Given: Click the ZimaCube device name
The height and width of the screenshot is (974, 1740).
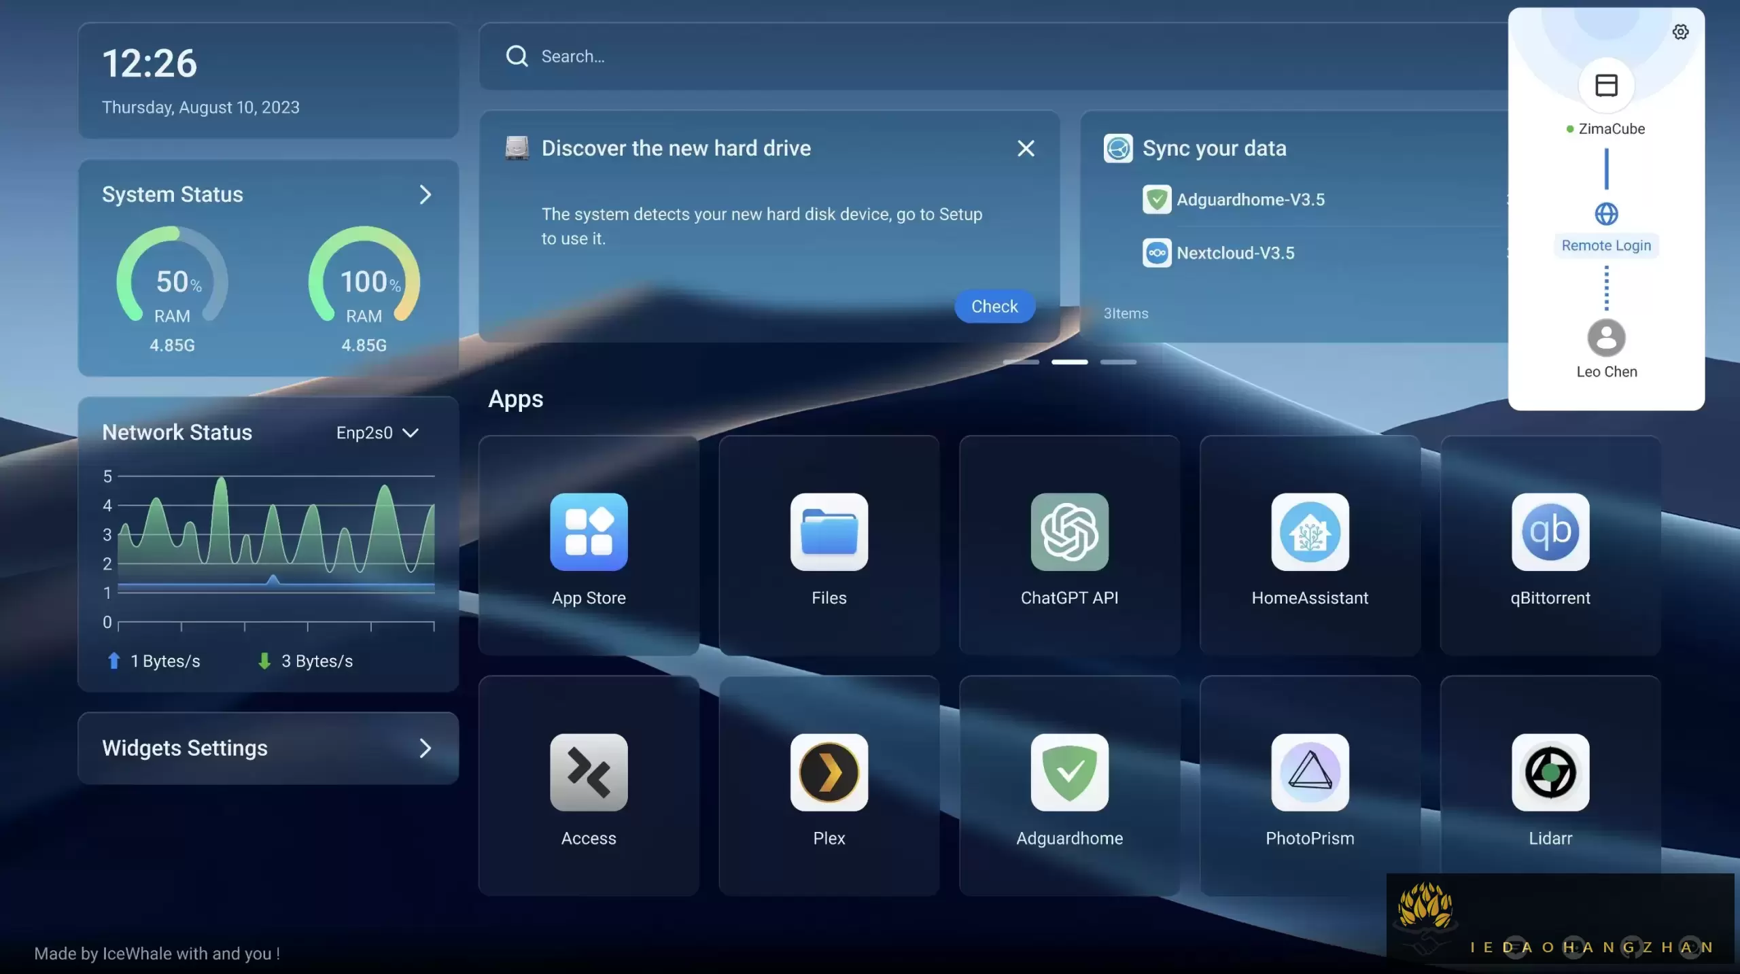Looking at the screenshot, I should (1612, 129).
